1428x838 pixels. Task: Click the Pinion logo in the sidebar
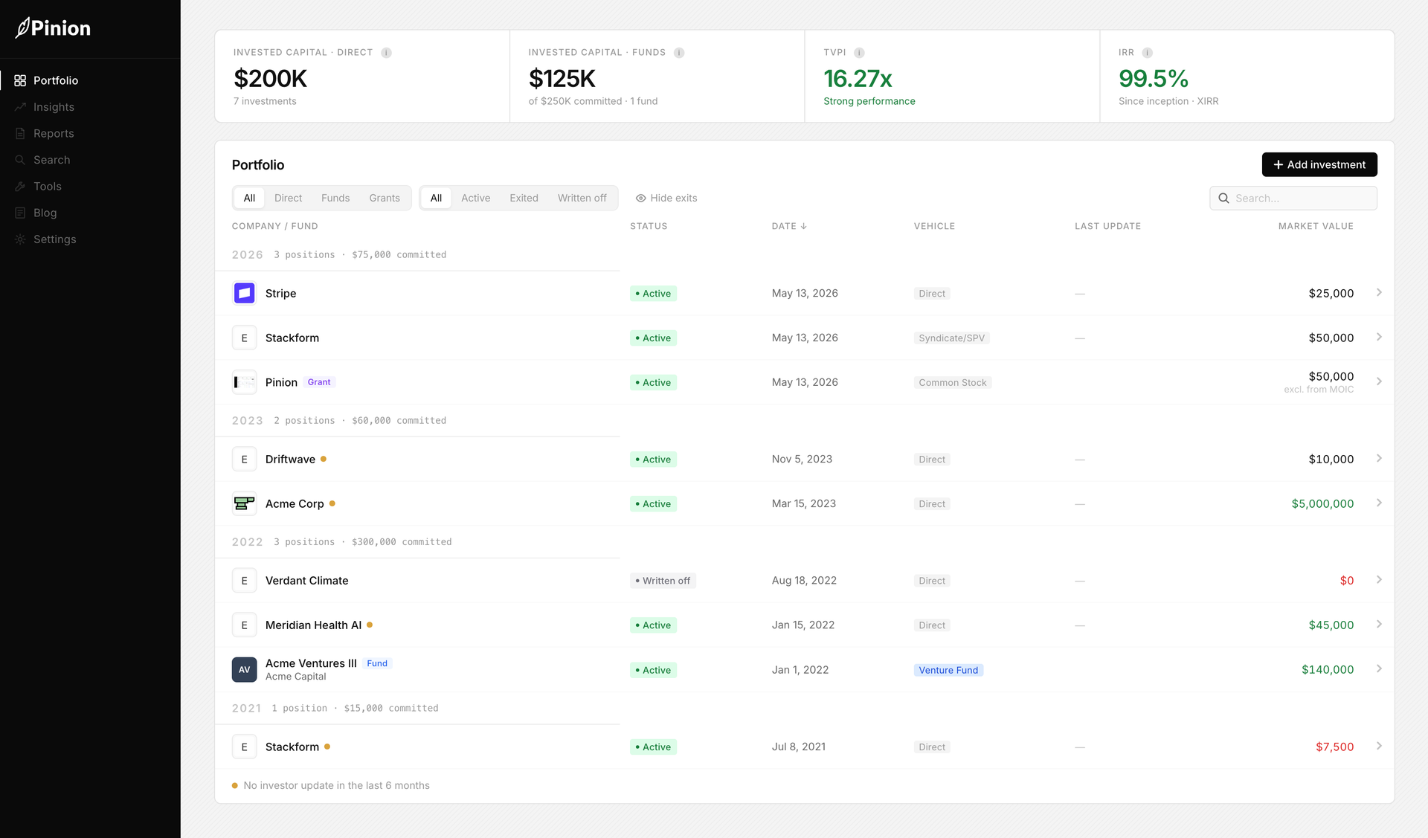click(53, 28)
